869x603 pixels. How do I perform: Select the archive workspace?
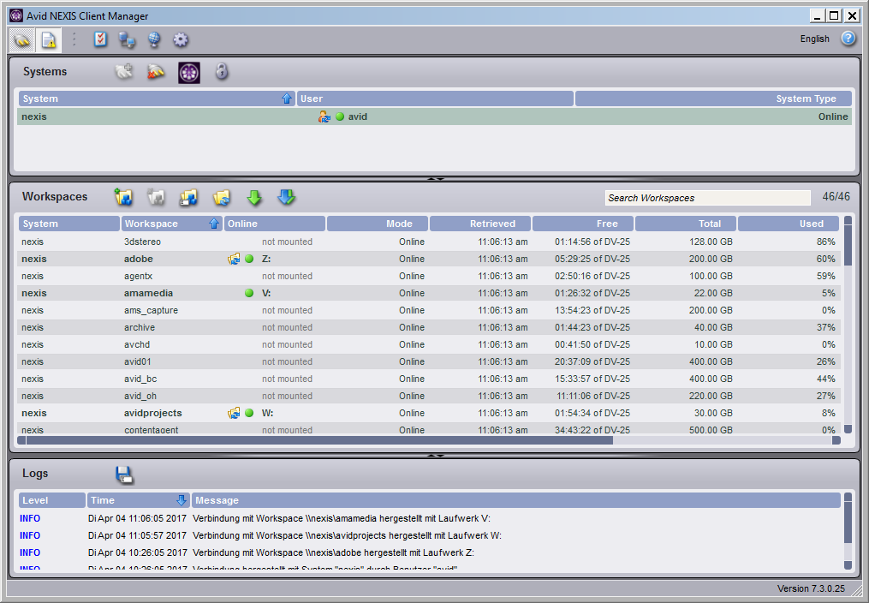tap(428, 327)
